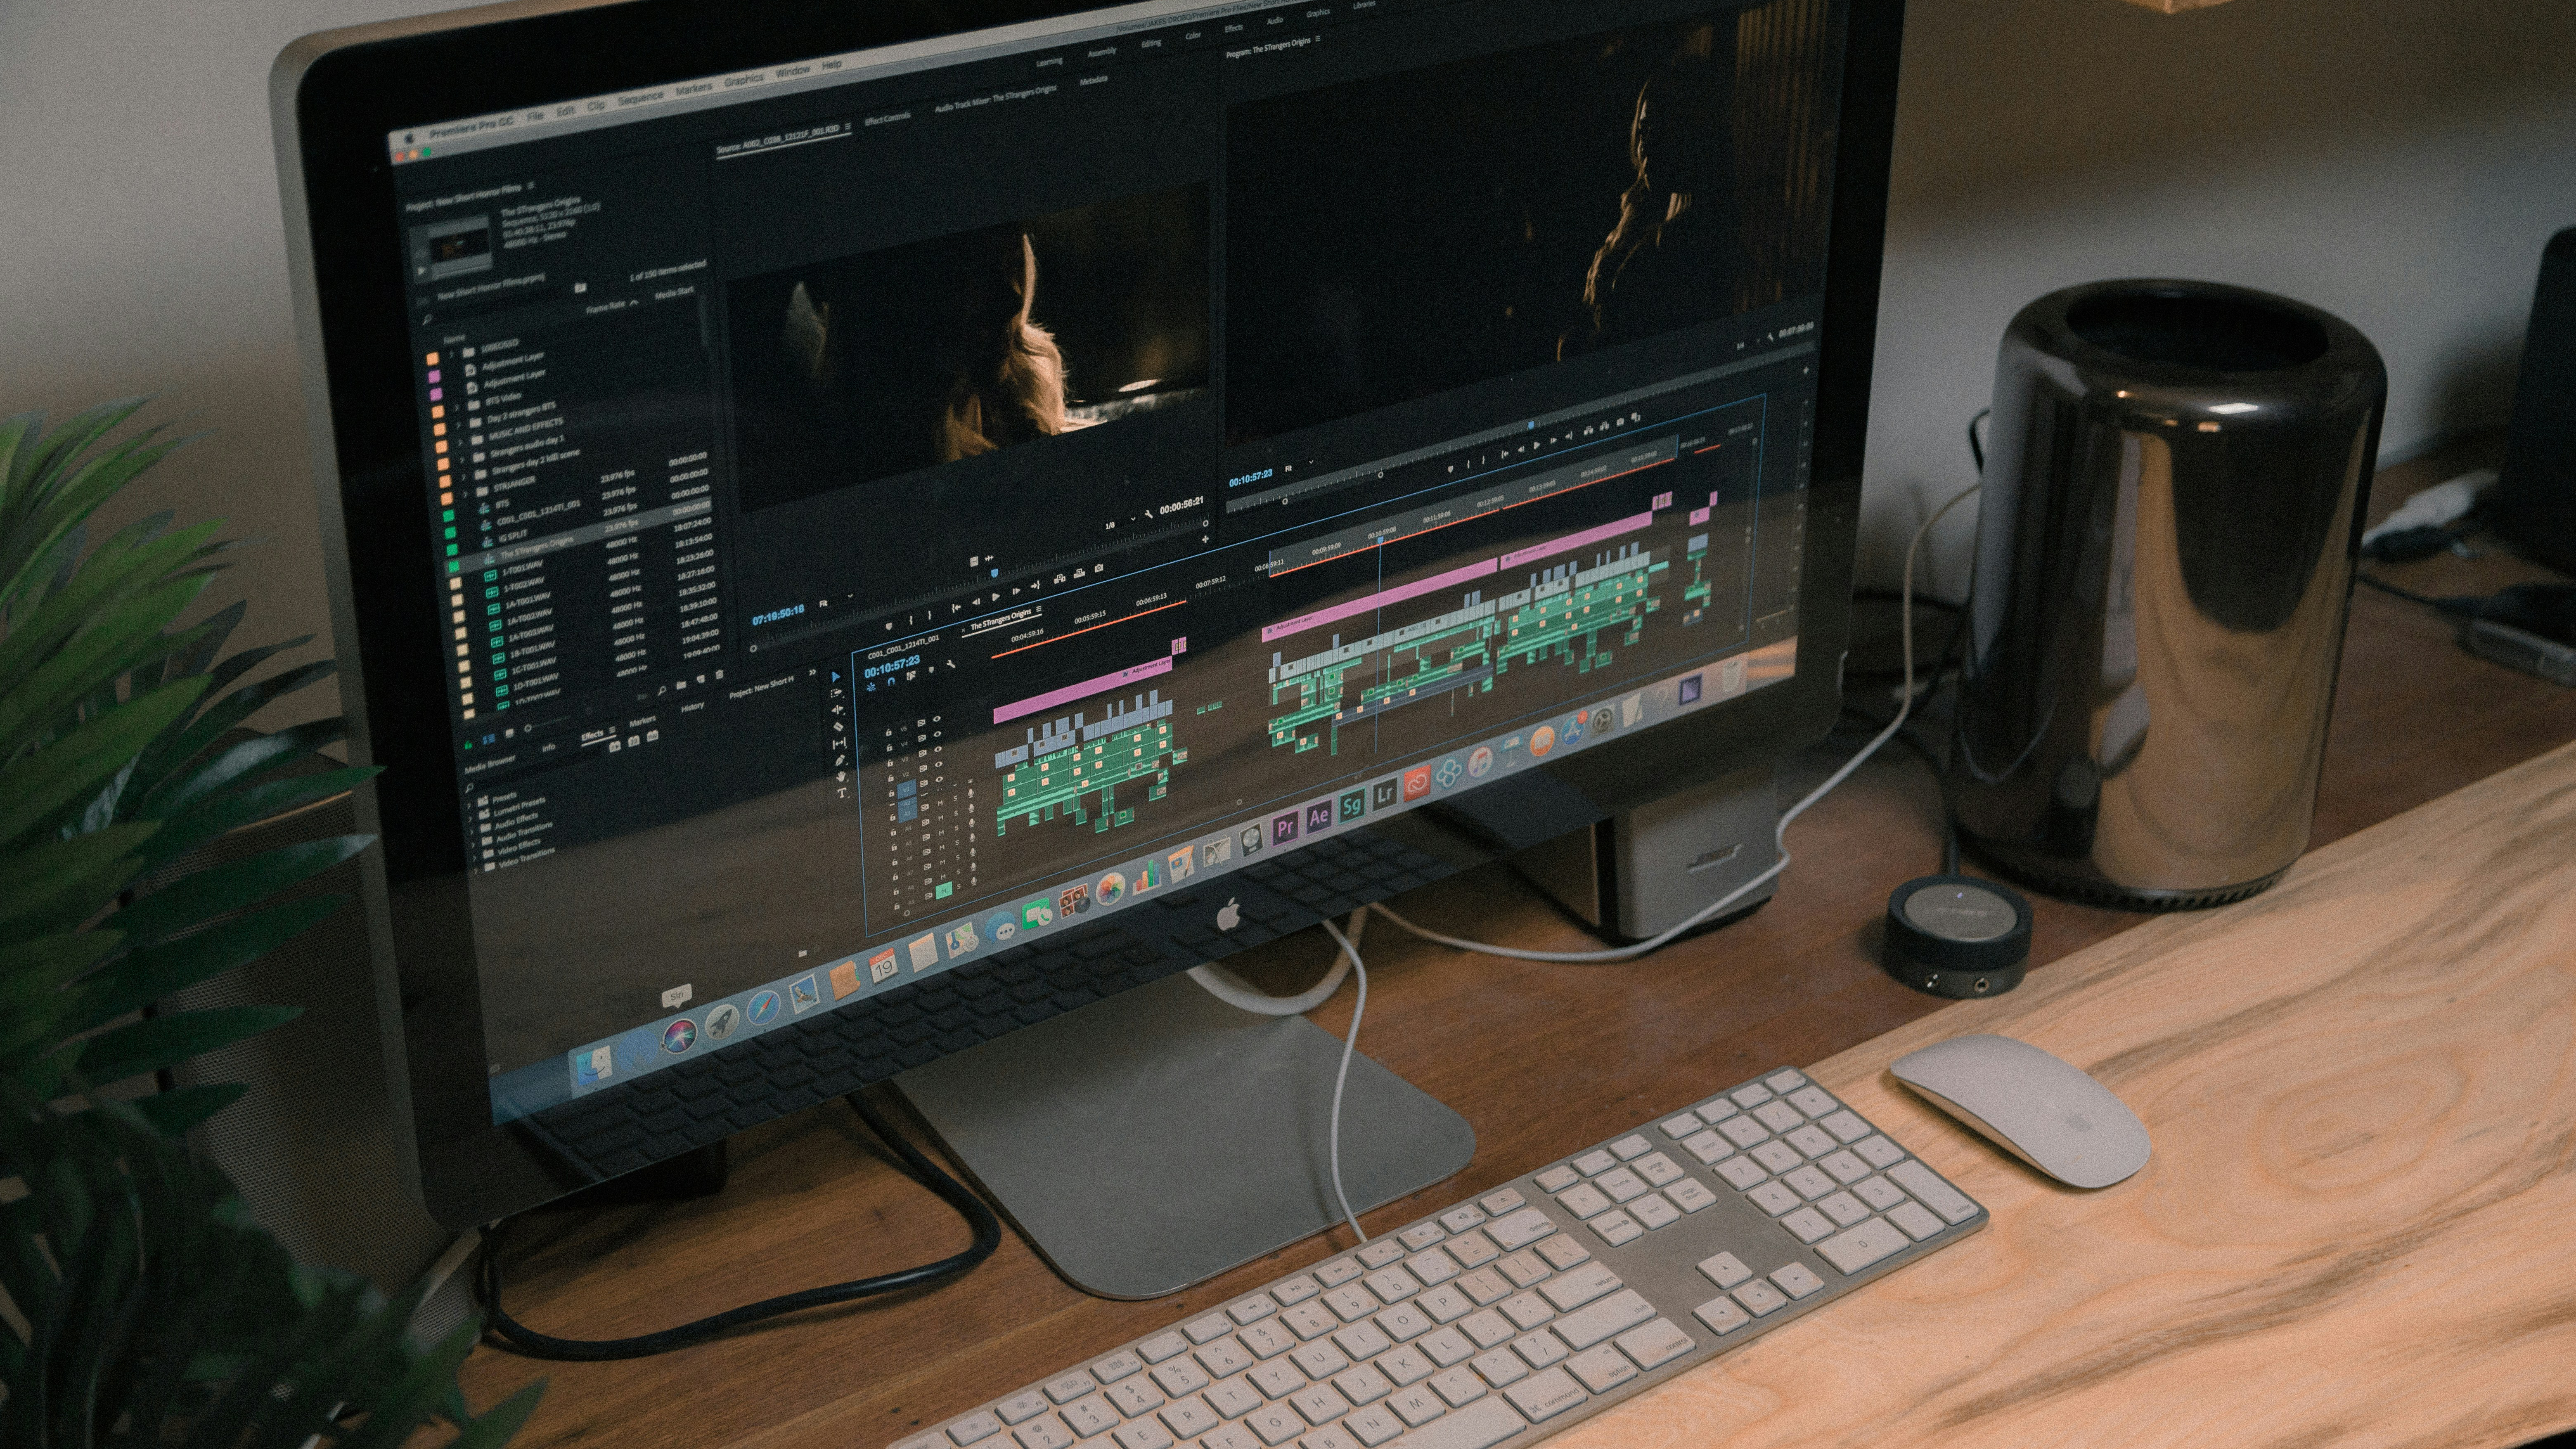
Task: Toggle eye visibility for track V5
Action: 937,719
